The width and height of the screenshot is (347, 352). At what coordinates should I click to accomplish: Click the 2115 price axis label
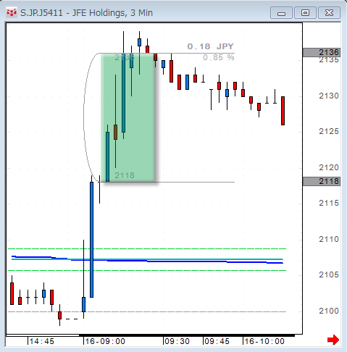(x=329, y=203)
